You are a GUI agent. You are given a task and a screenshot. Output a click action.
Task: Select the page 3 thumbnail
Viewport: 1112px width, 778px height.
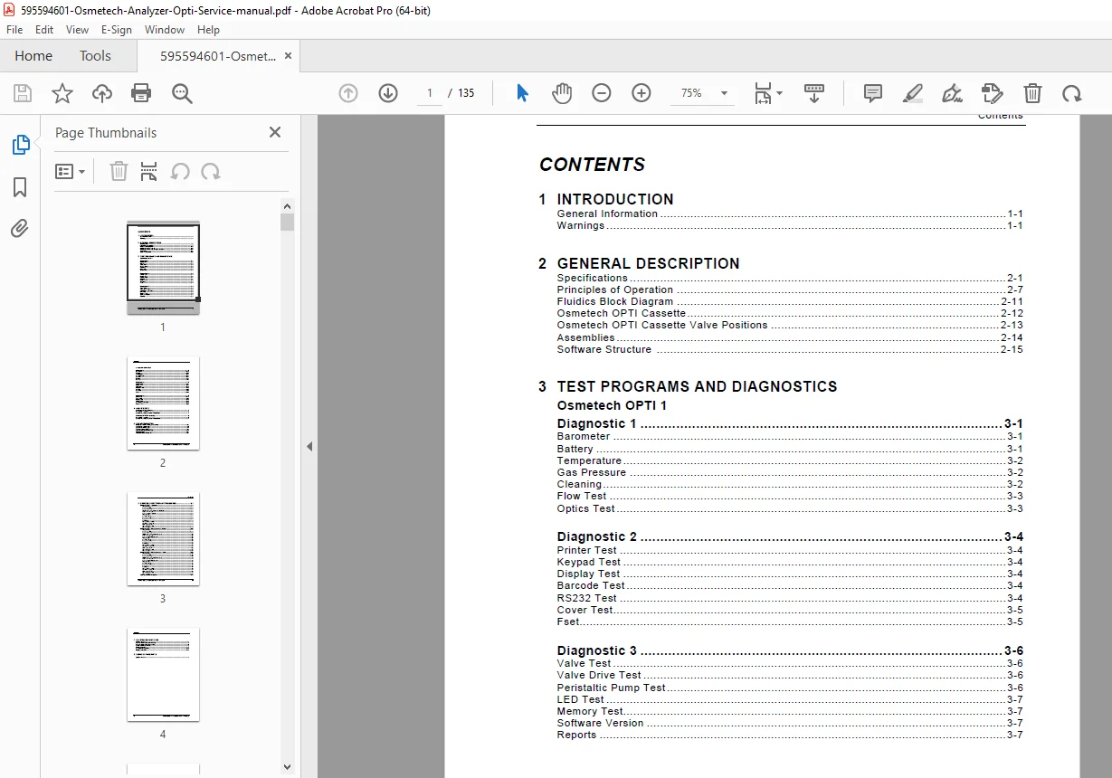point(163,539)
